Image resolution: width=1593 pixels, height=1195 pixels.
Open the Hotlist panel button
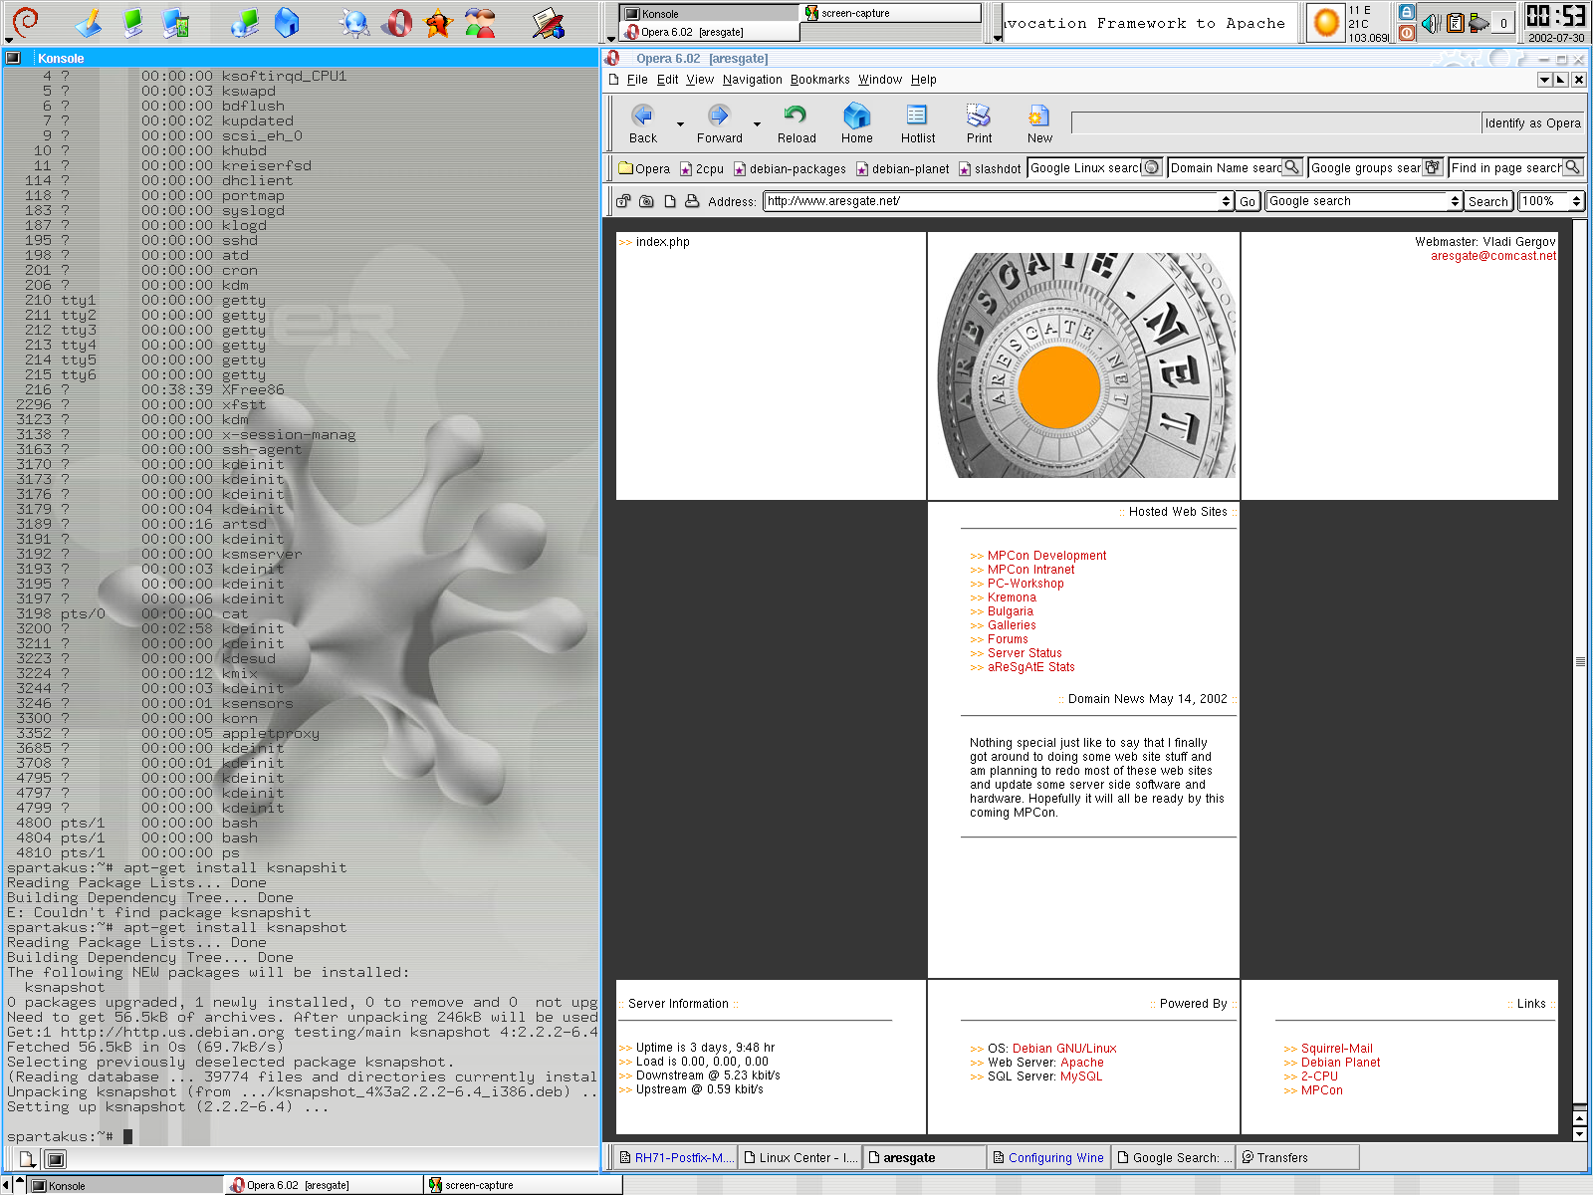pyautogui.click(x=917, y=124)
